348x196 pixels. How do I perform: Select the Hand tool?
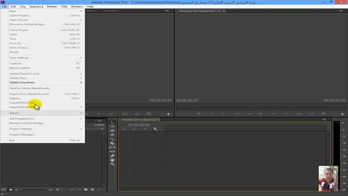113,160
